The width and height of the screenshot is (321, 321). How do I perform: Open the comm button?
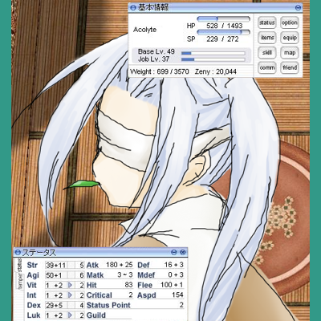click(267, 67)
